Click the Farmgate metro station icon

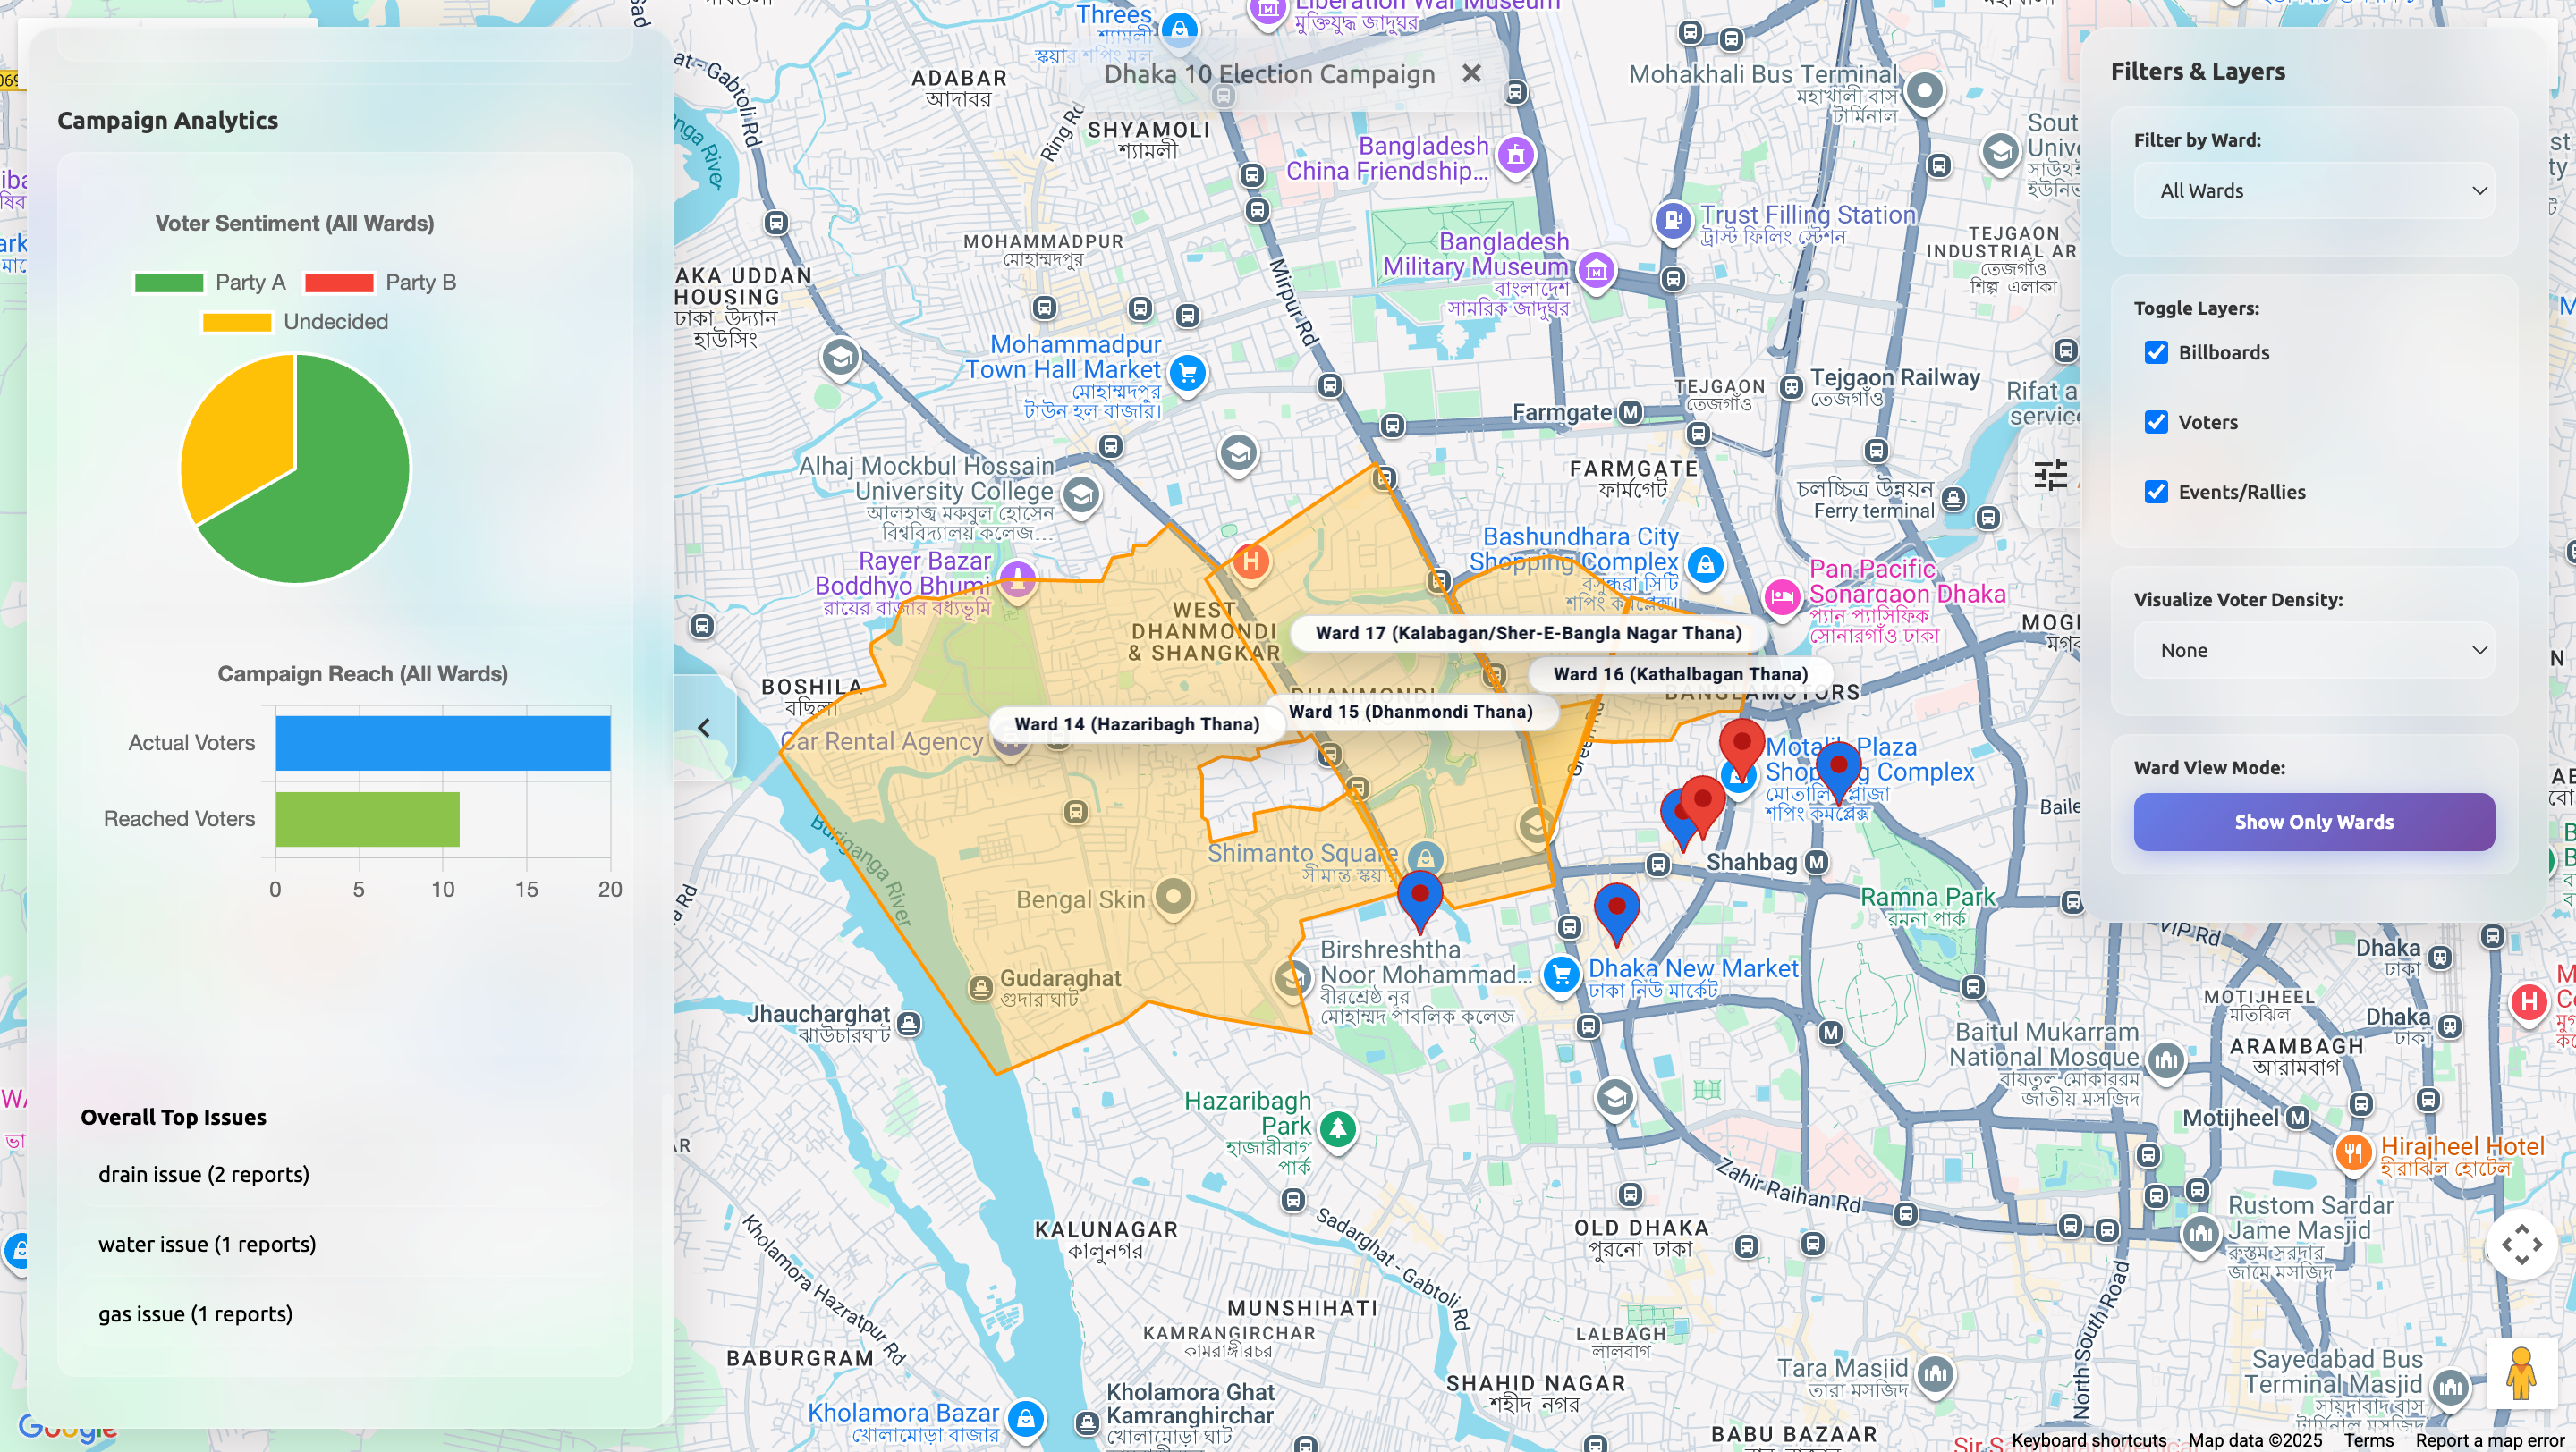tap(1631, 411)
